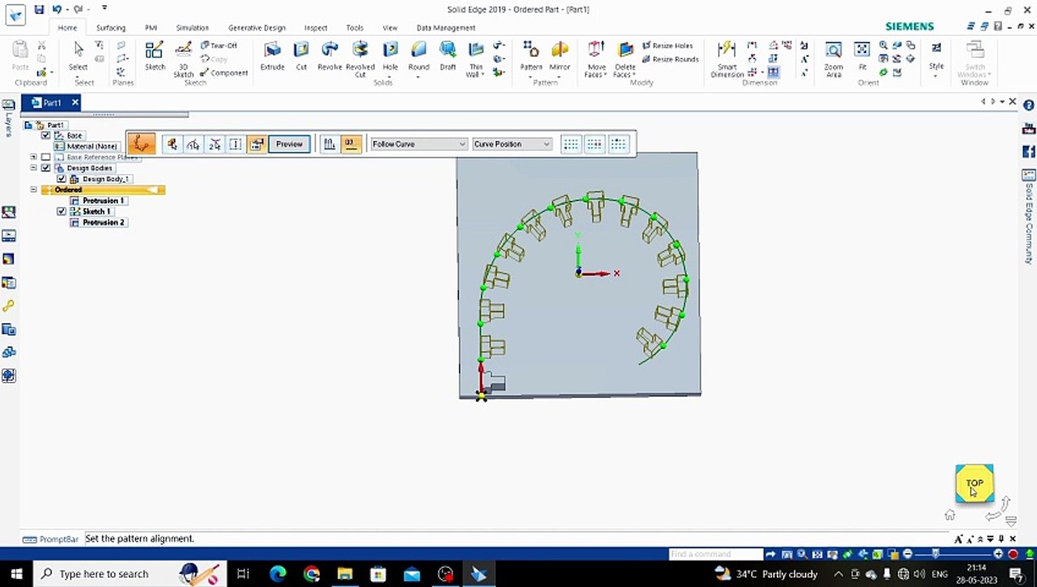Open Microsoft Edge from the taskbar

point(278,574)
